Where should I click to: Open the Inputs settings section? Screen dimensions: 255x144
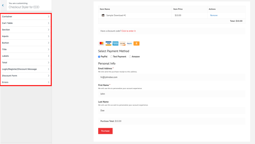26,36
